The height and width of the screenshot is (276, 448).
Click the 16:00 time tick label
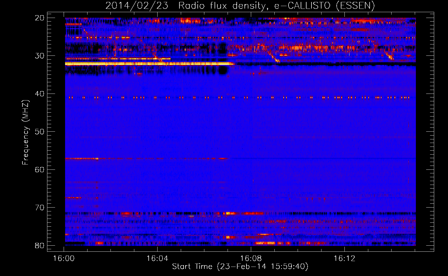[64, 259]
